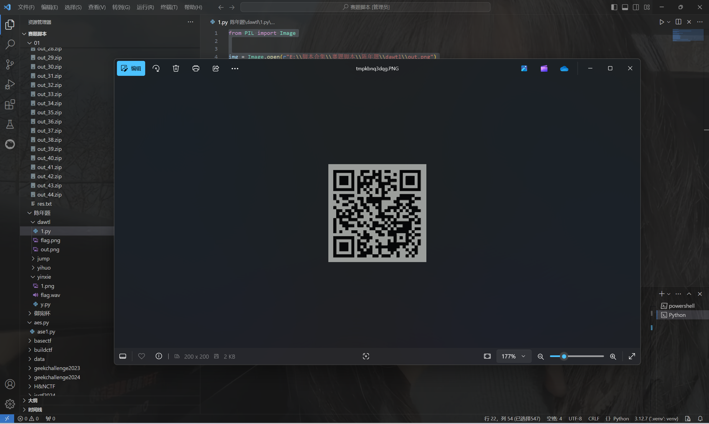Open the Explorer view in activity bar
This screenshot has width=709, height=424.
point(10,25)
